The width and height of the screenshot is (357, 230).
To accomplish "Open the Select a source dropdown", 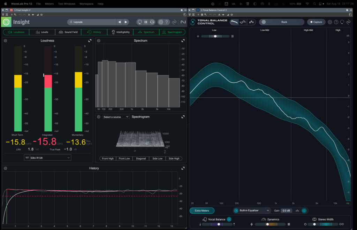I will click(116, 117).
